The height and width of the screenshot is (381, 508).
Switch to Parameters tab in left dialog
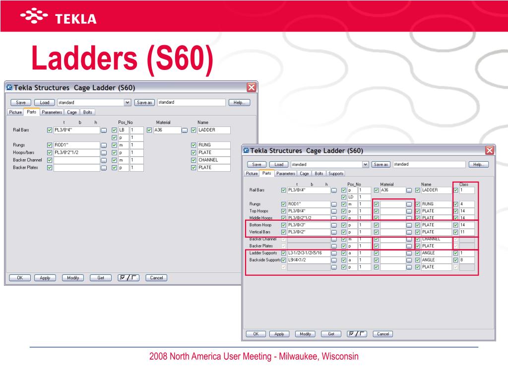[x=52, y=113]
